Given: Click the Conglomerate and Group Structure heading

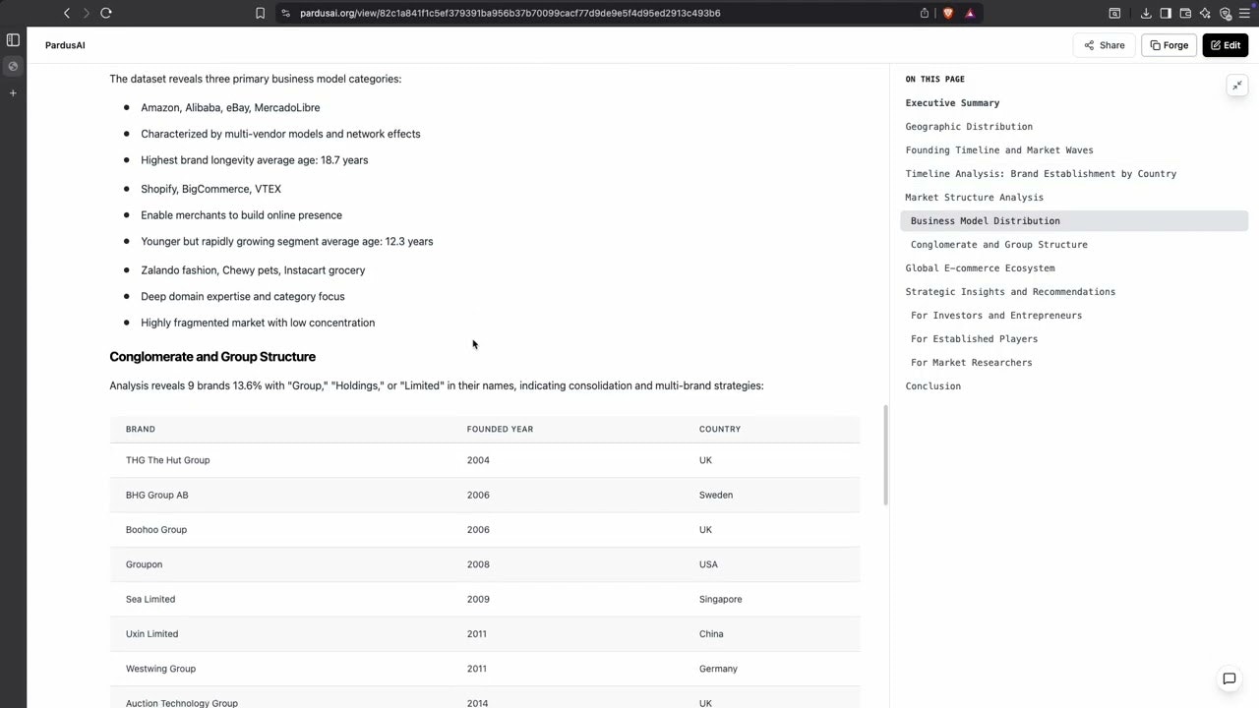Looking at the screenshot, I should [x=212, y=357].
